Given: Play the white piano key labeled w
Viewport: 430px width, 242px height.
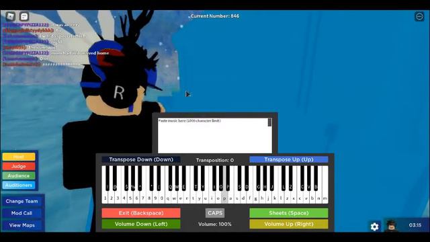Looking at the screenshot, I should point(174,198).
